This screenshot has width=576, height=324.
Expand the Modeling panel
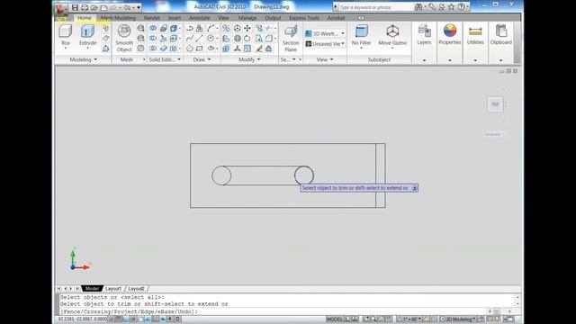(84, 59)
